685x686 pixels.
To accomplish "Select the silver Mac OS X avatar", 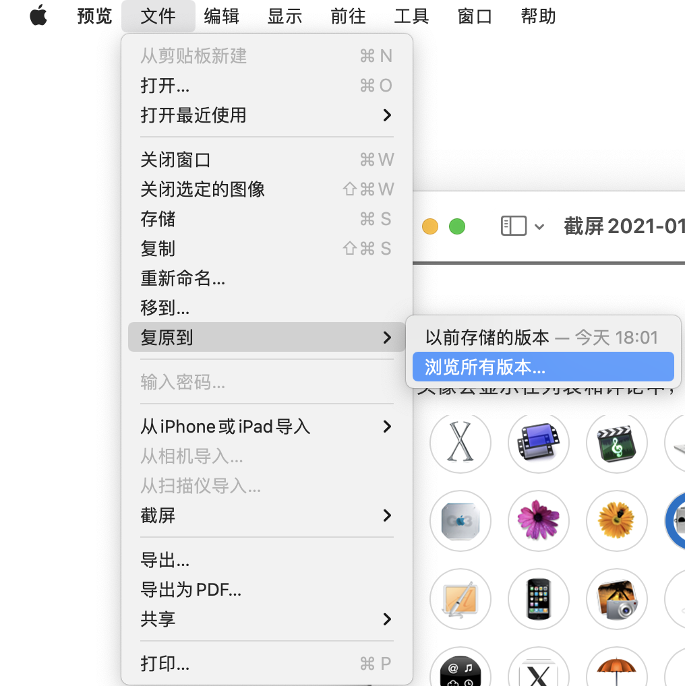I will pos(460,443).
